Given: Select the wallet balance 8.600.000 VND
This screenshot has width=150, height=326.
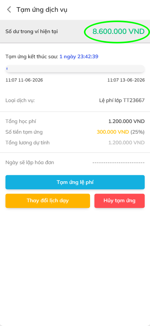Looking at the screenshot, I should pyautogui.click(x=118, y=32).
